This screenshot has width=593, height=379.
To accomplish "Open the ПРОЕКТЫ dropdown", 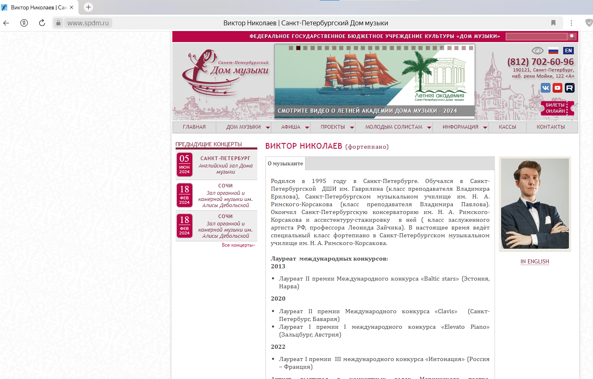I will pos(333,127).
